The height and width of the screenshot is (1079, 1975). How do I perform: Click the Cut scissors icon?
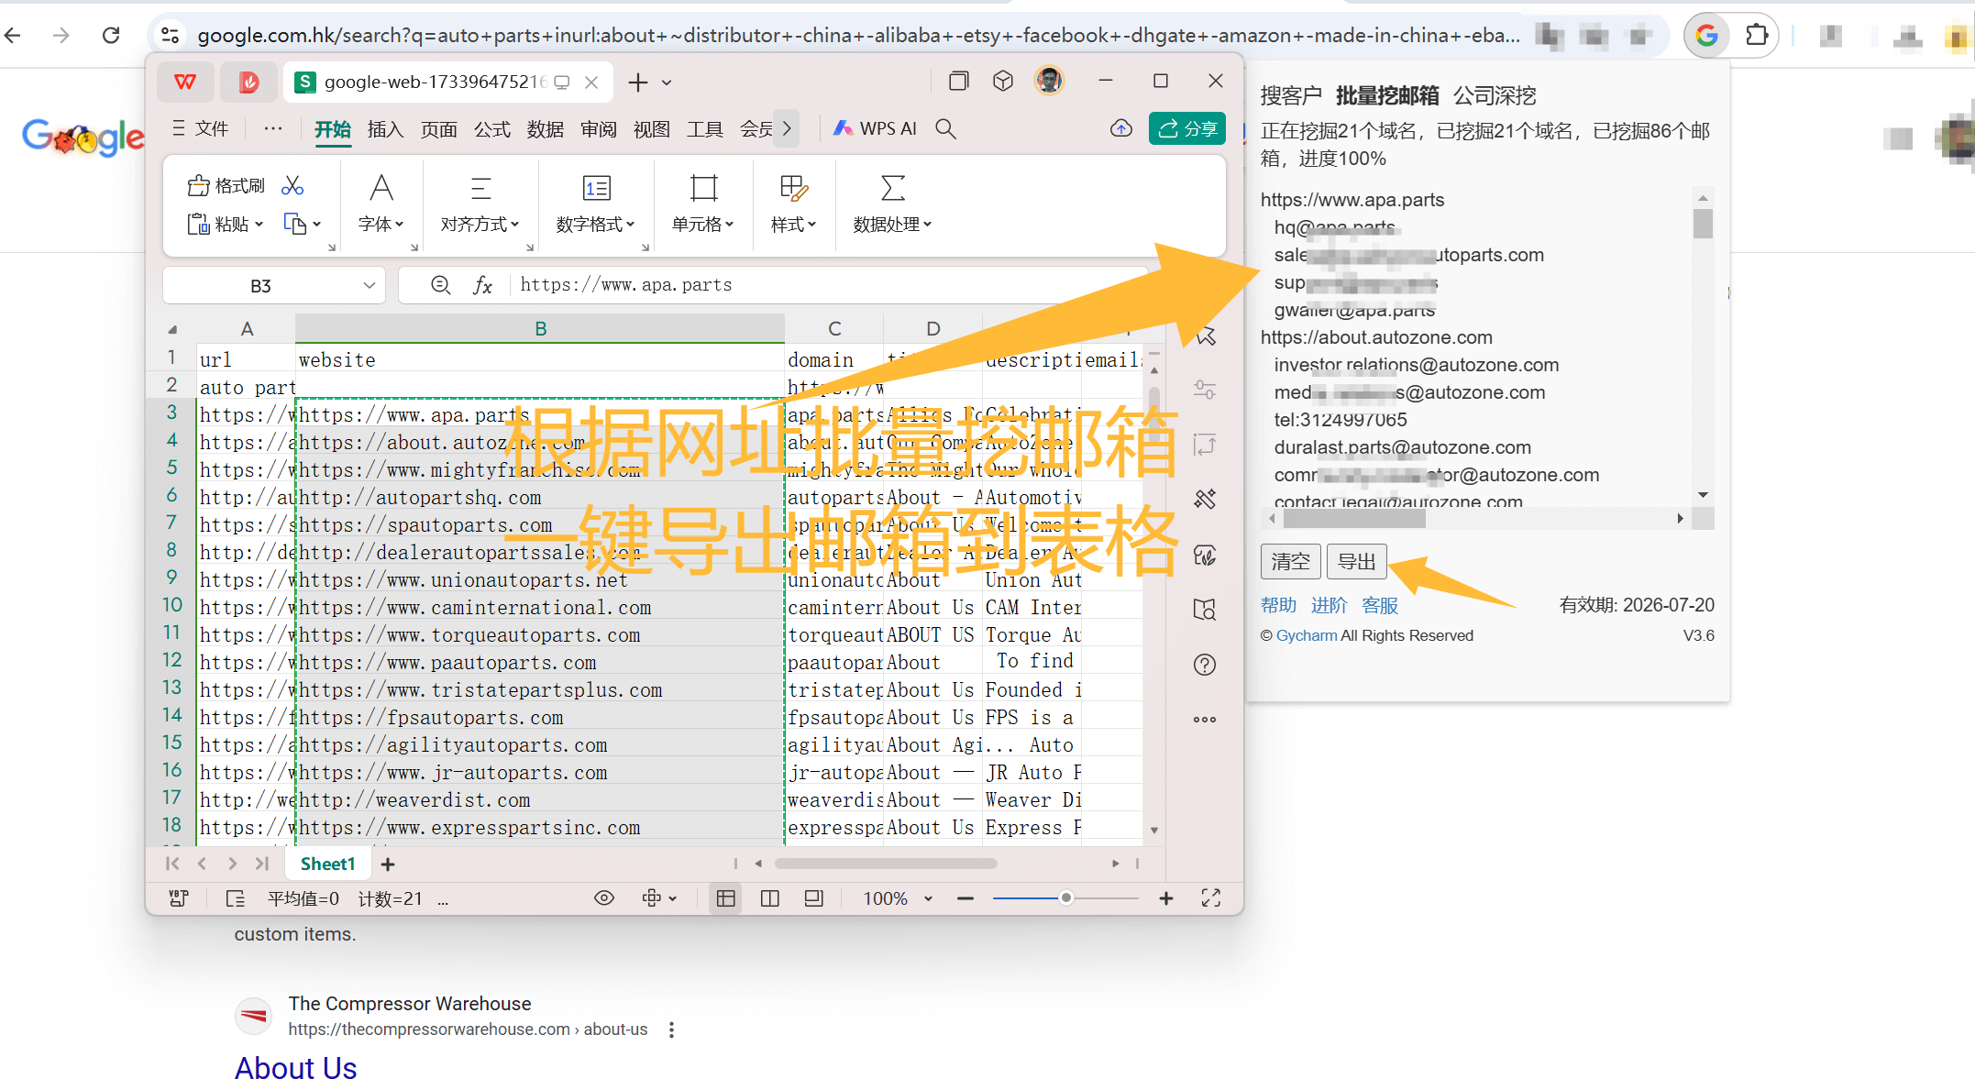tap(292, 186)
